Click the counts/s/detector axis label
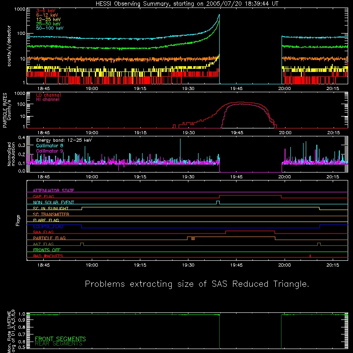Image resolution: width=353 pixels, height=353 pixels. pyautogui.click(x=9, y=46)
